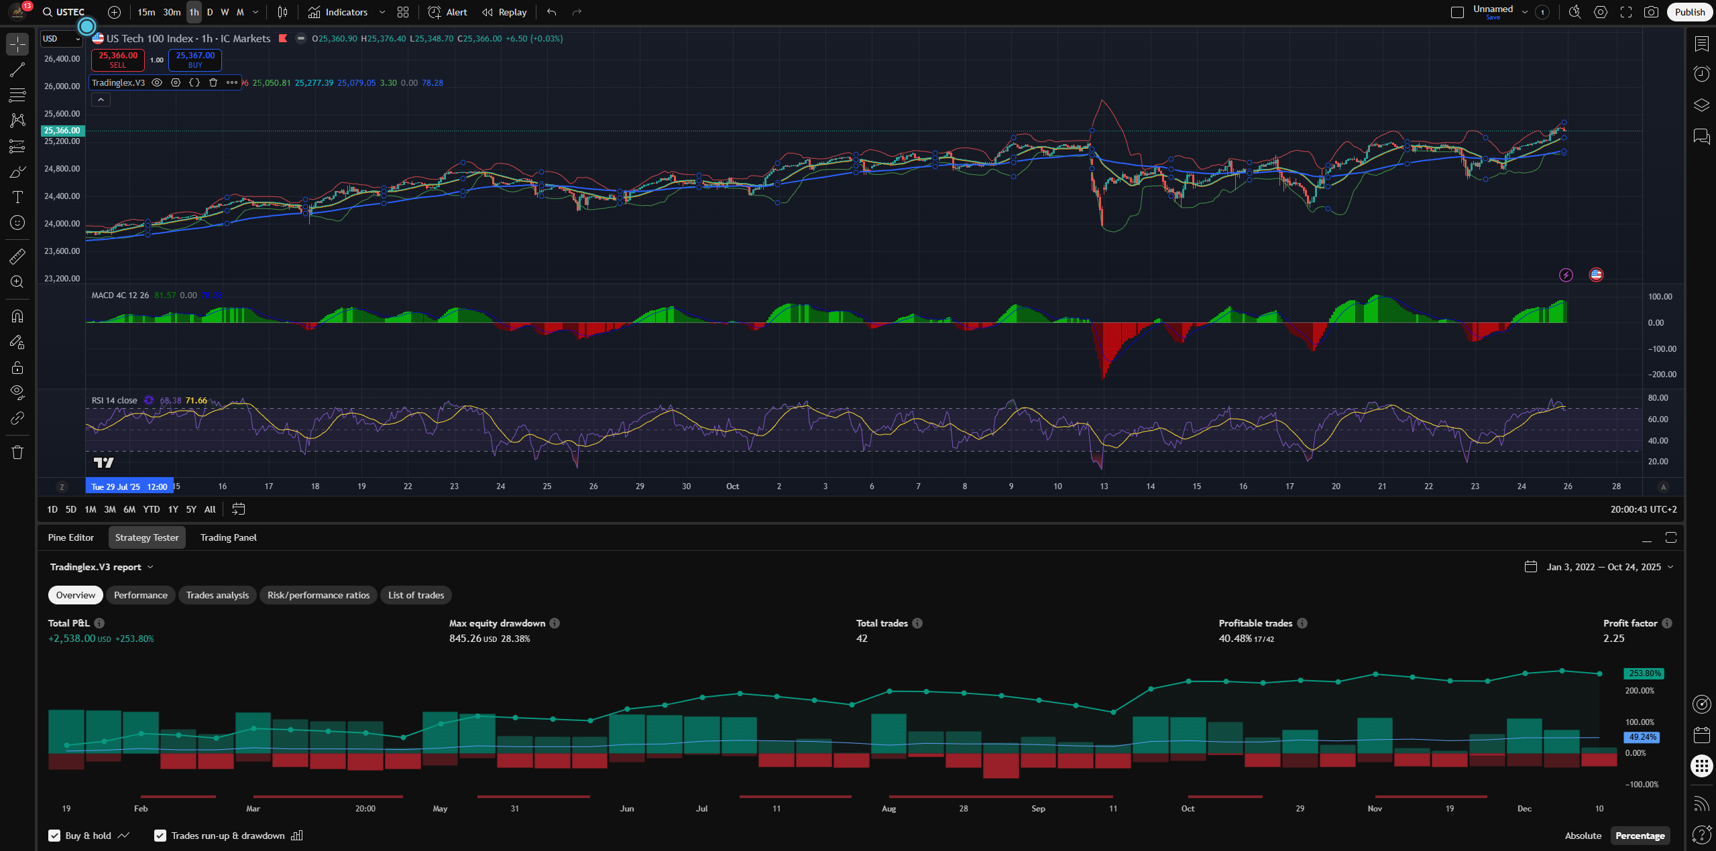This screenshot has width=1716, height=851.
Task: Select the Text tool in left toolbar
Action: pos(17,197)
